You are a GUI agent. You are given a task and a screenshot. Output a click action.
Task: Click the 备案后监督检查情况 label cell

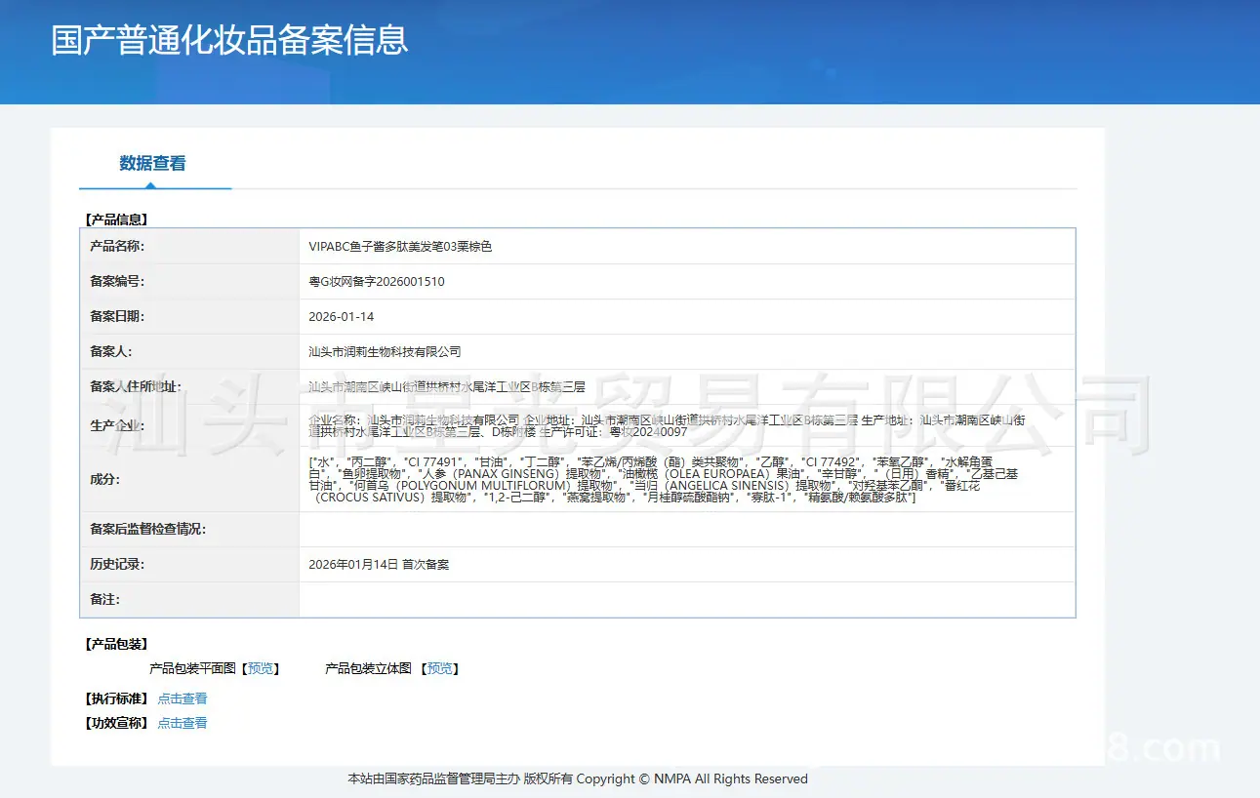tap(189, 530)
